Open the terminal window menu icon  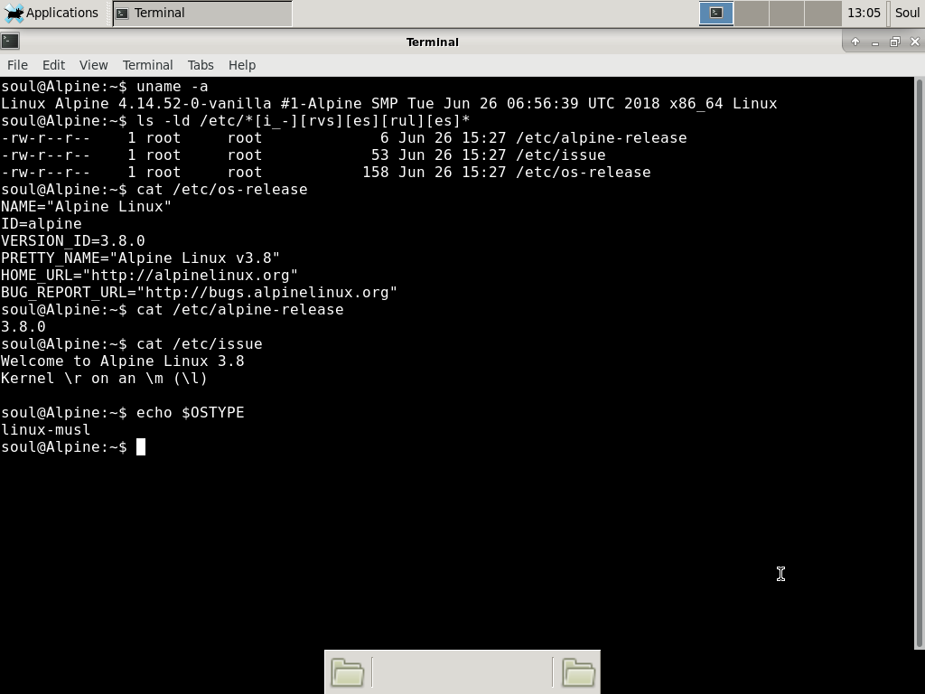[10, 42]
